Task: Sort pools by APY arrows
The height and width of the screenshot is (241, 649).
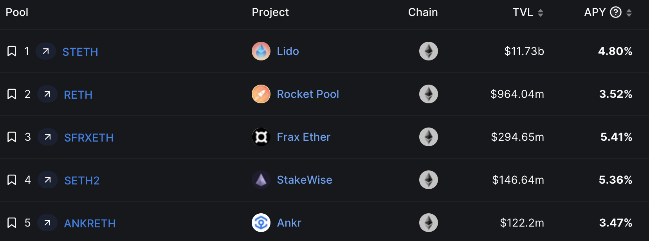Action: 629,13
